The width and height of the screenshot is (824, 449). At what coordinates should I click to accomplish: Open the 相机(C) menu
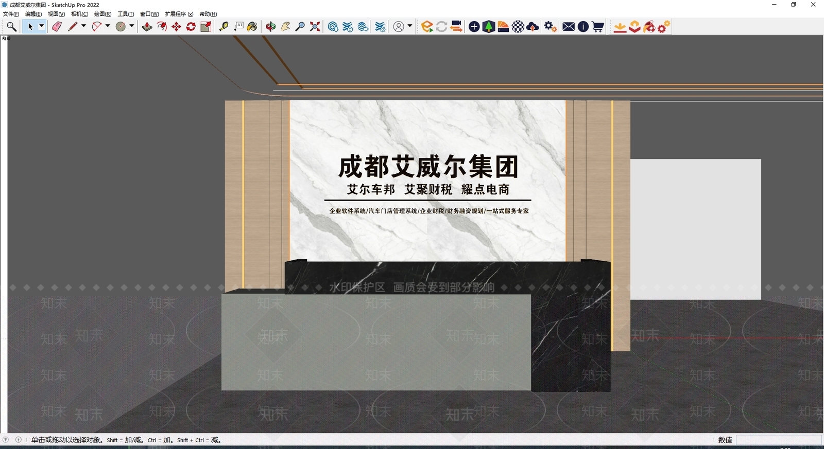coord(79,14)
